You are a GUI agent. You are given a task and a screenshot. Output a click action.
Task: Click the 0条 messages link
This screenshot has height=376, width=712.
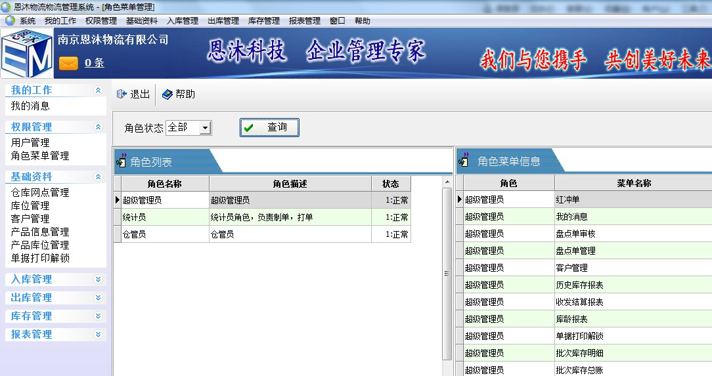[x=94, y=63]
